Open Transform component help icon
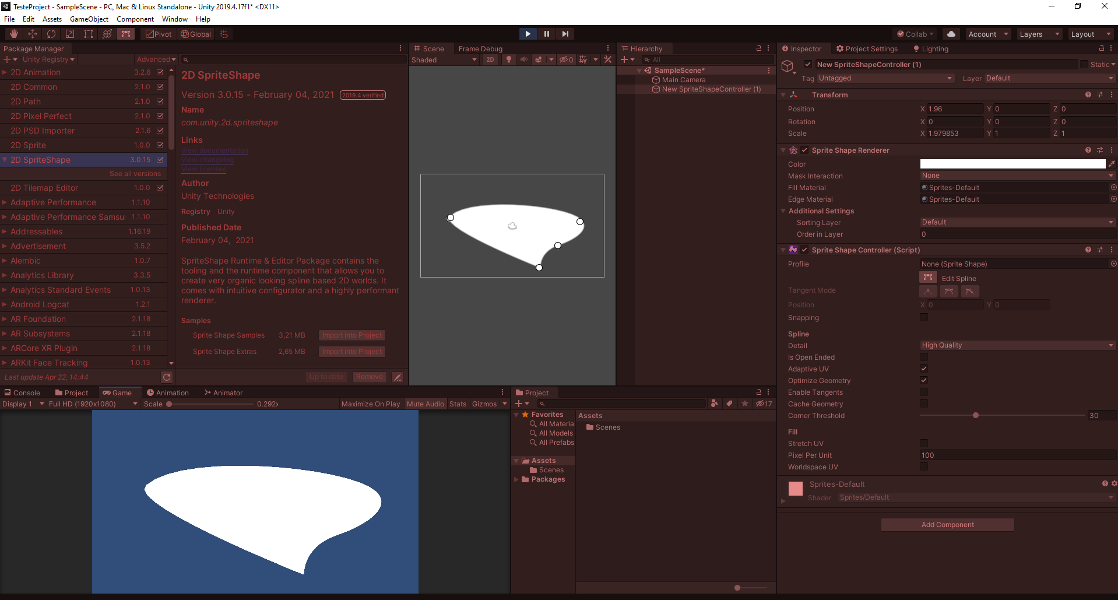 pos(1088,94)
